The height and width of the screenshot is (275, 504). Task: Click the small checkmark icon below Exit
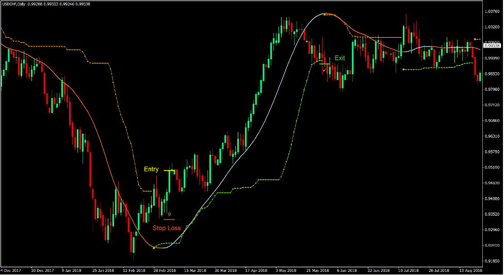tap(324, 70)
